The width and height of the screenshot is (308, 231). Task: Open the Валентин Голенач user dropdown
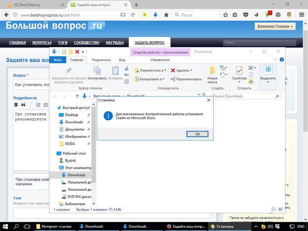tap(276, 27)
